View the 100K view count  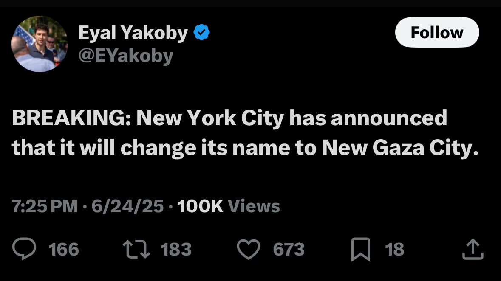coord(200,206)
